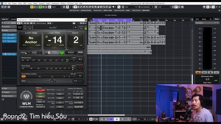Open the Use Quantize grid dropdown
221x124 pixels.
146,7
